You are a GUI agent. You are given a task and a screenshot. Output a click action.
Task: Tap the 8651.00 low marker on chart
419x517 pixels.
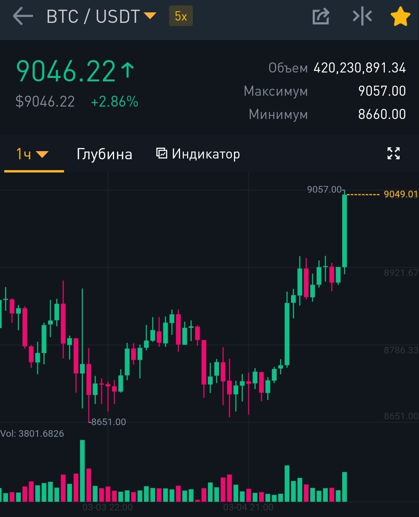coord(108,422)
